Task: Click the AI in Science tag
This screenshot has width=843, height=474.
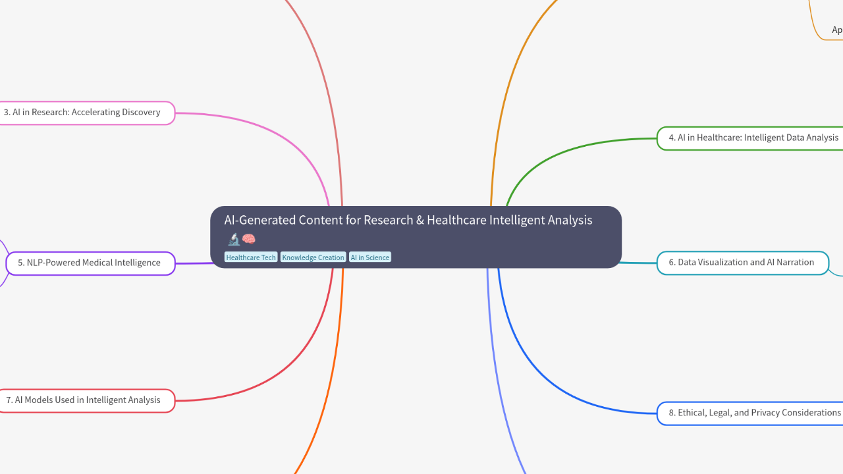Action: [x=369, y=257]
